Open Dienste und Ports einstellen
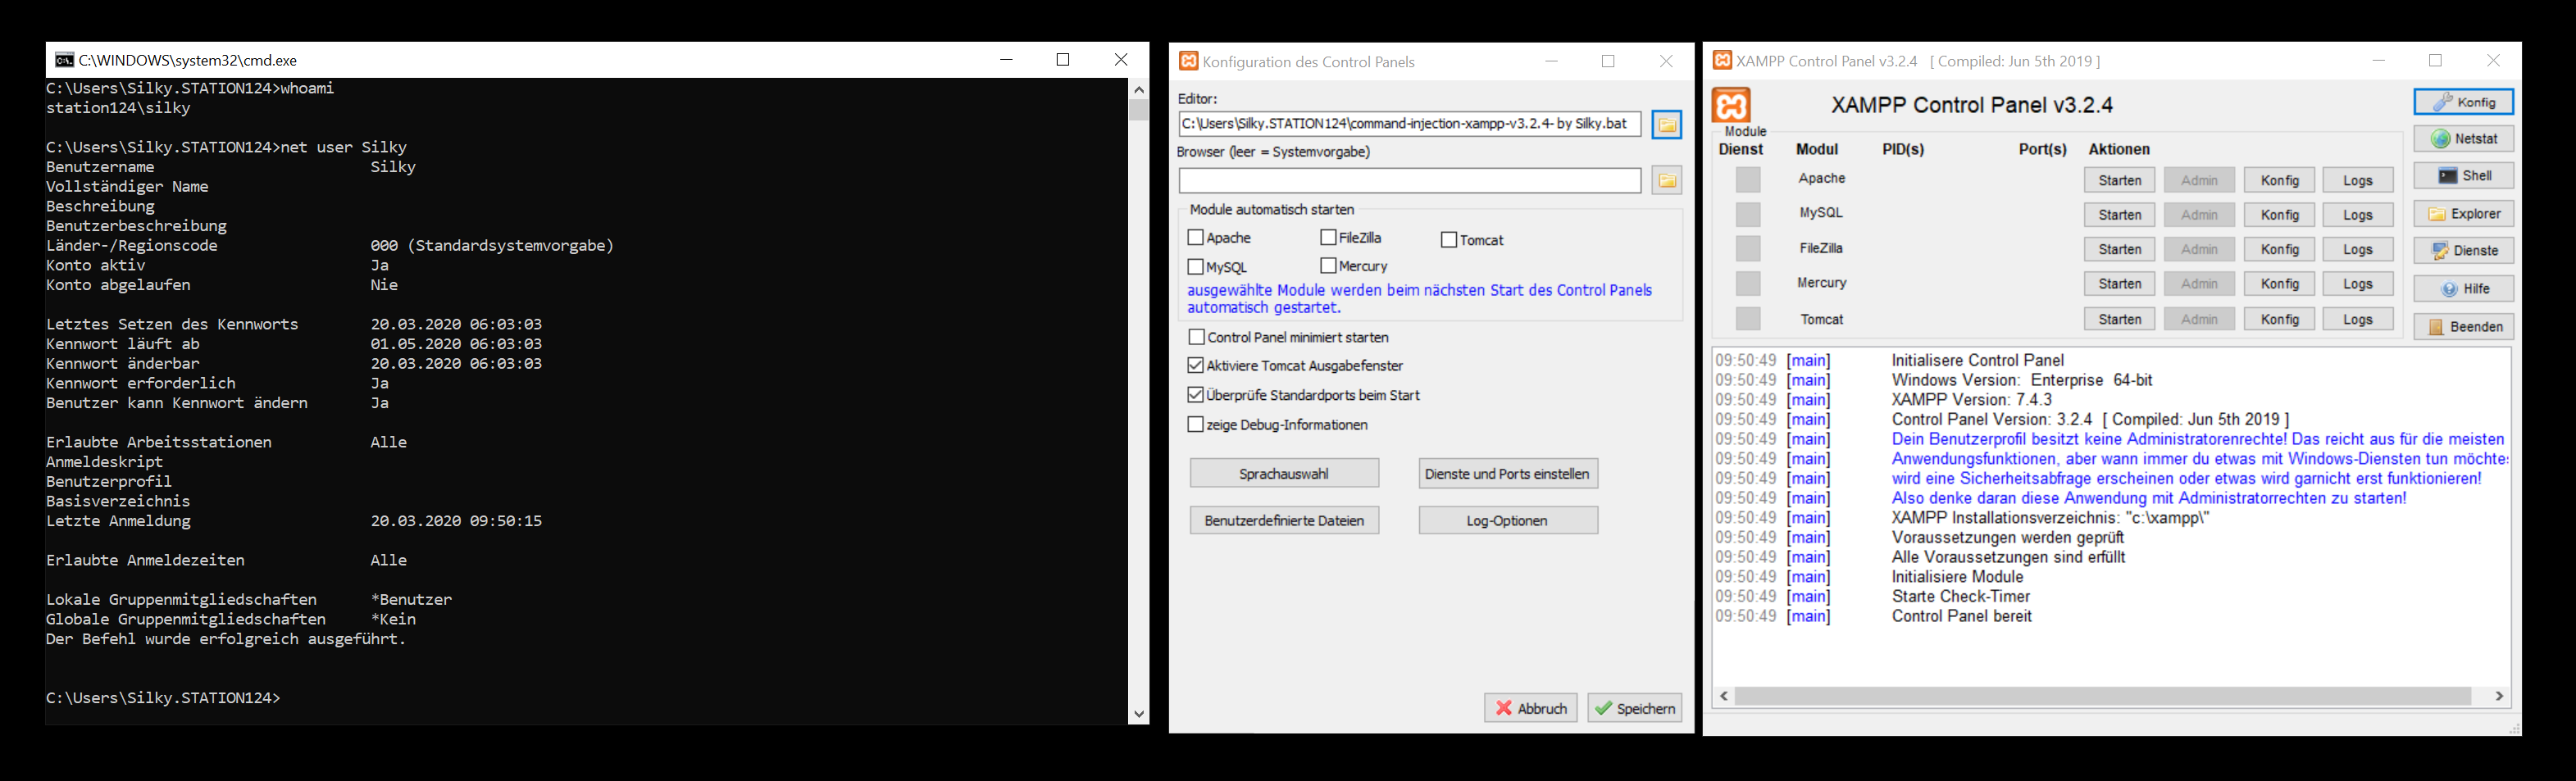 tap(1507, 473)
